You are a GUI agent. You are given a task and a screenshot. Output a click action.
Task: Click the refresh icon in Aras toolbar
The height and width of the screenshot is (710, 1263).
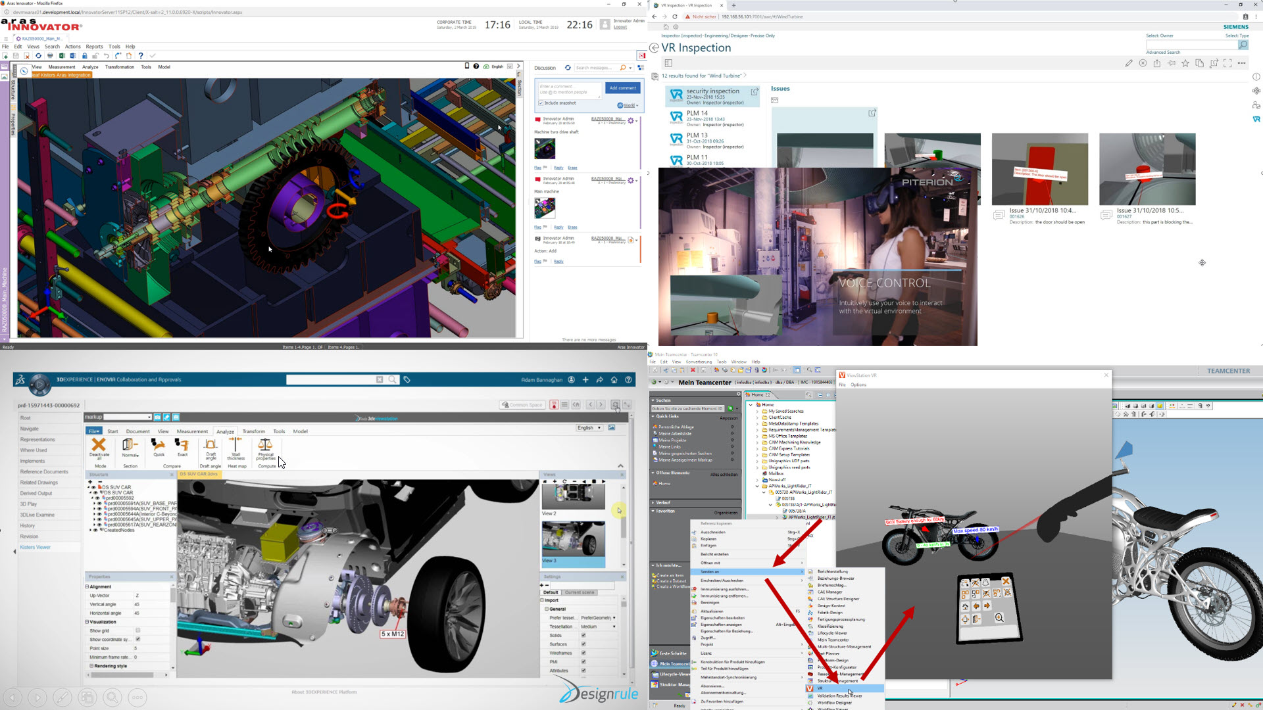39,56
